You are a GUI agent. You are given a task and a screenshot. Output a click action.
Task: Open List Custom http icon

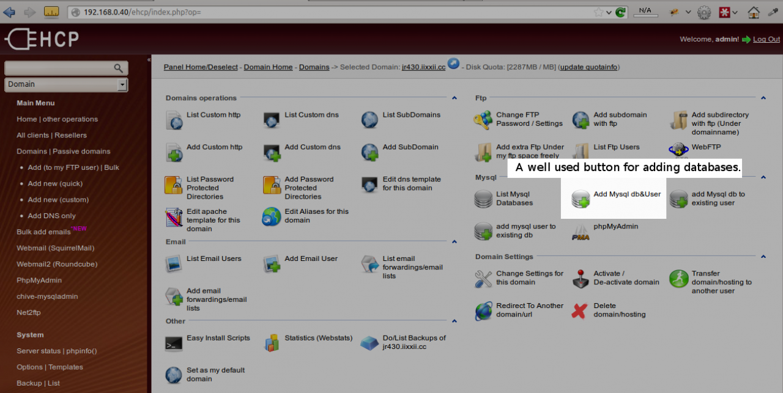click(174, 120)
